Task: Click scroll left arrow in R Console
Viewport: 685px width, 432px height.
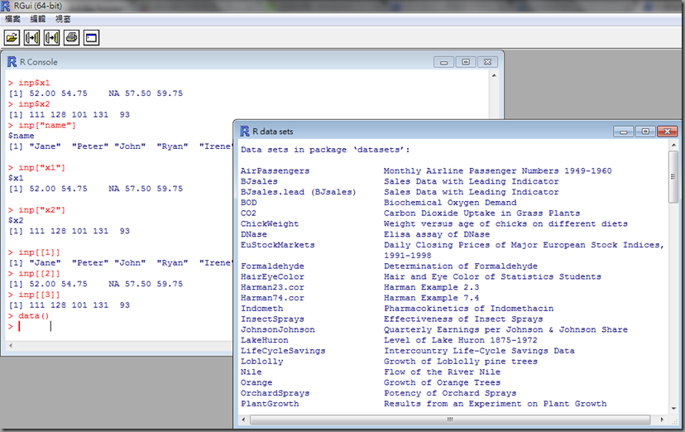Action: tap(11, 345)
